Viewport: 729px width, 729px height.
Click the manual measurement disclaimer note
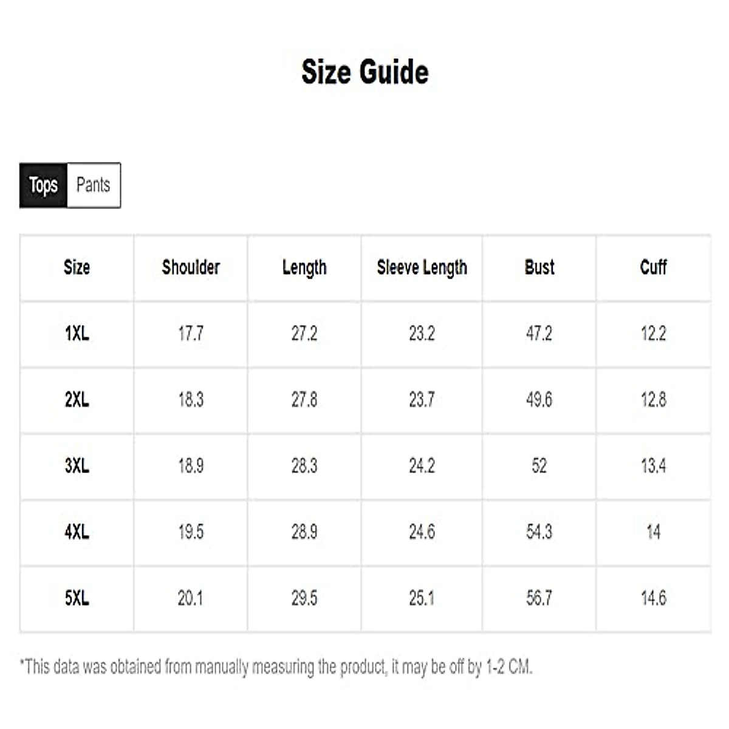(x=276, y=667)
